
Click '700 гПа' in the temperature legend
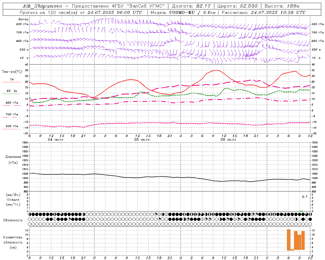[x=12, y=114]
